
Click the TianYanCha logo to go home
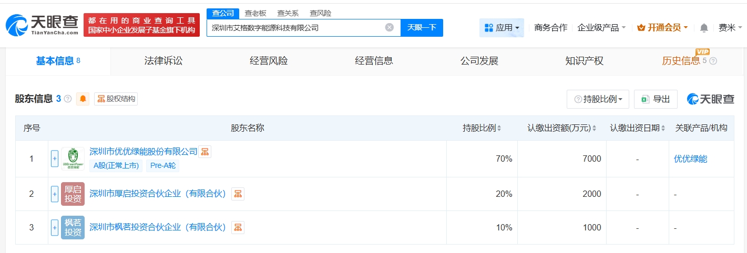click(x=42, y=25)
